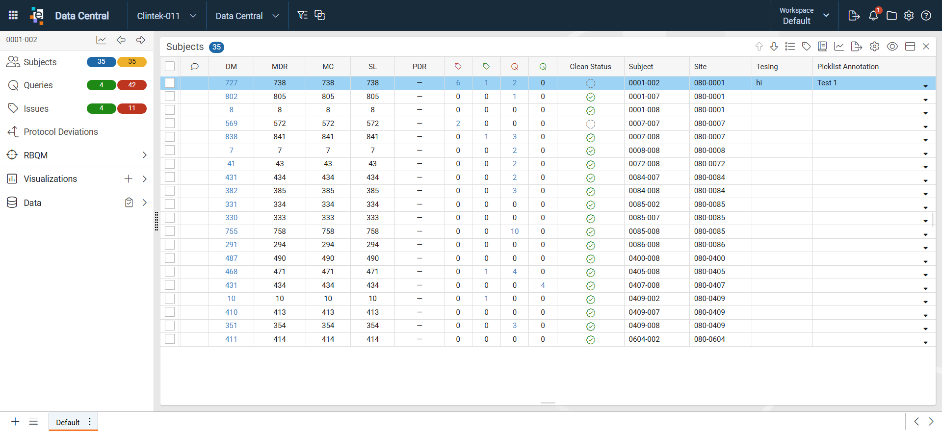The height and width of the screenshot is (431, 942).
Task: Open Picklist Annotation dropdown for Test 1 row
Action: click(925, 86)
